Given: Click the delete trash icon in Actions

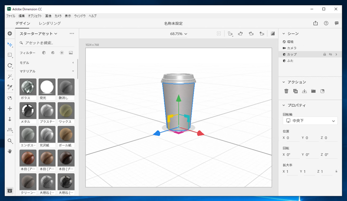Looking at the screenshot, I should [x=286, y=91].
